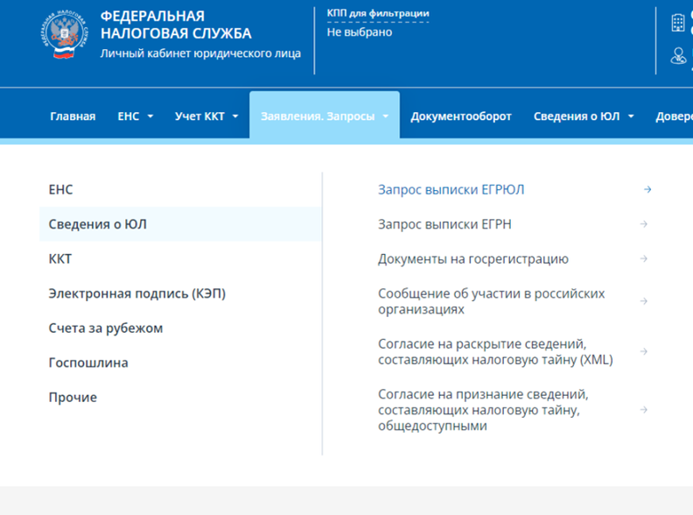Select Сведения о ЮЛ in the left menu

(x=180, y=224)
